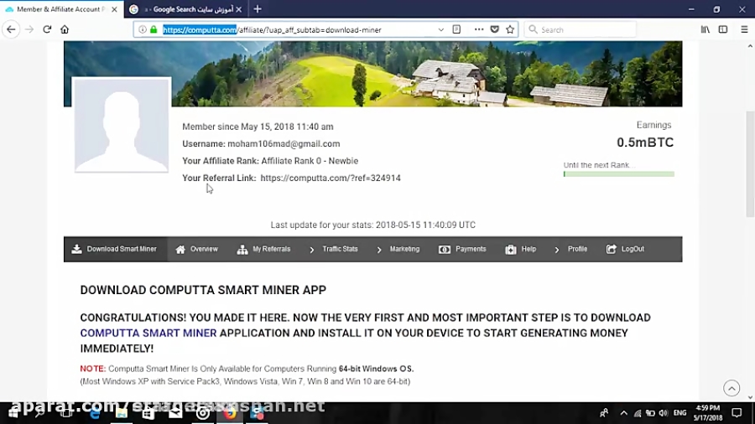This screenshot has width=755, height=424.
Task: Open the Library icon in toolbar
Action: tap(706, 29)
